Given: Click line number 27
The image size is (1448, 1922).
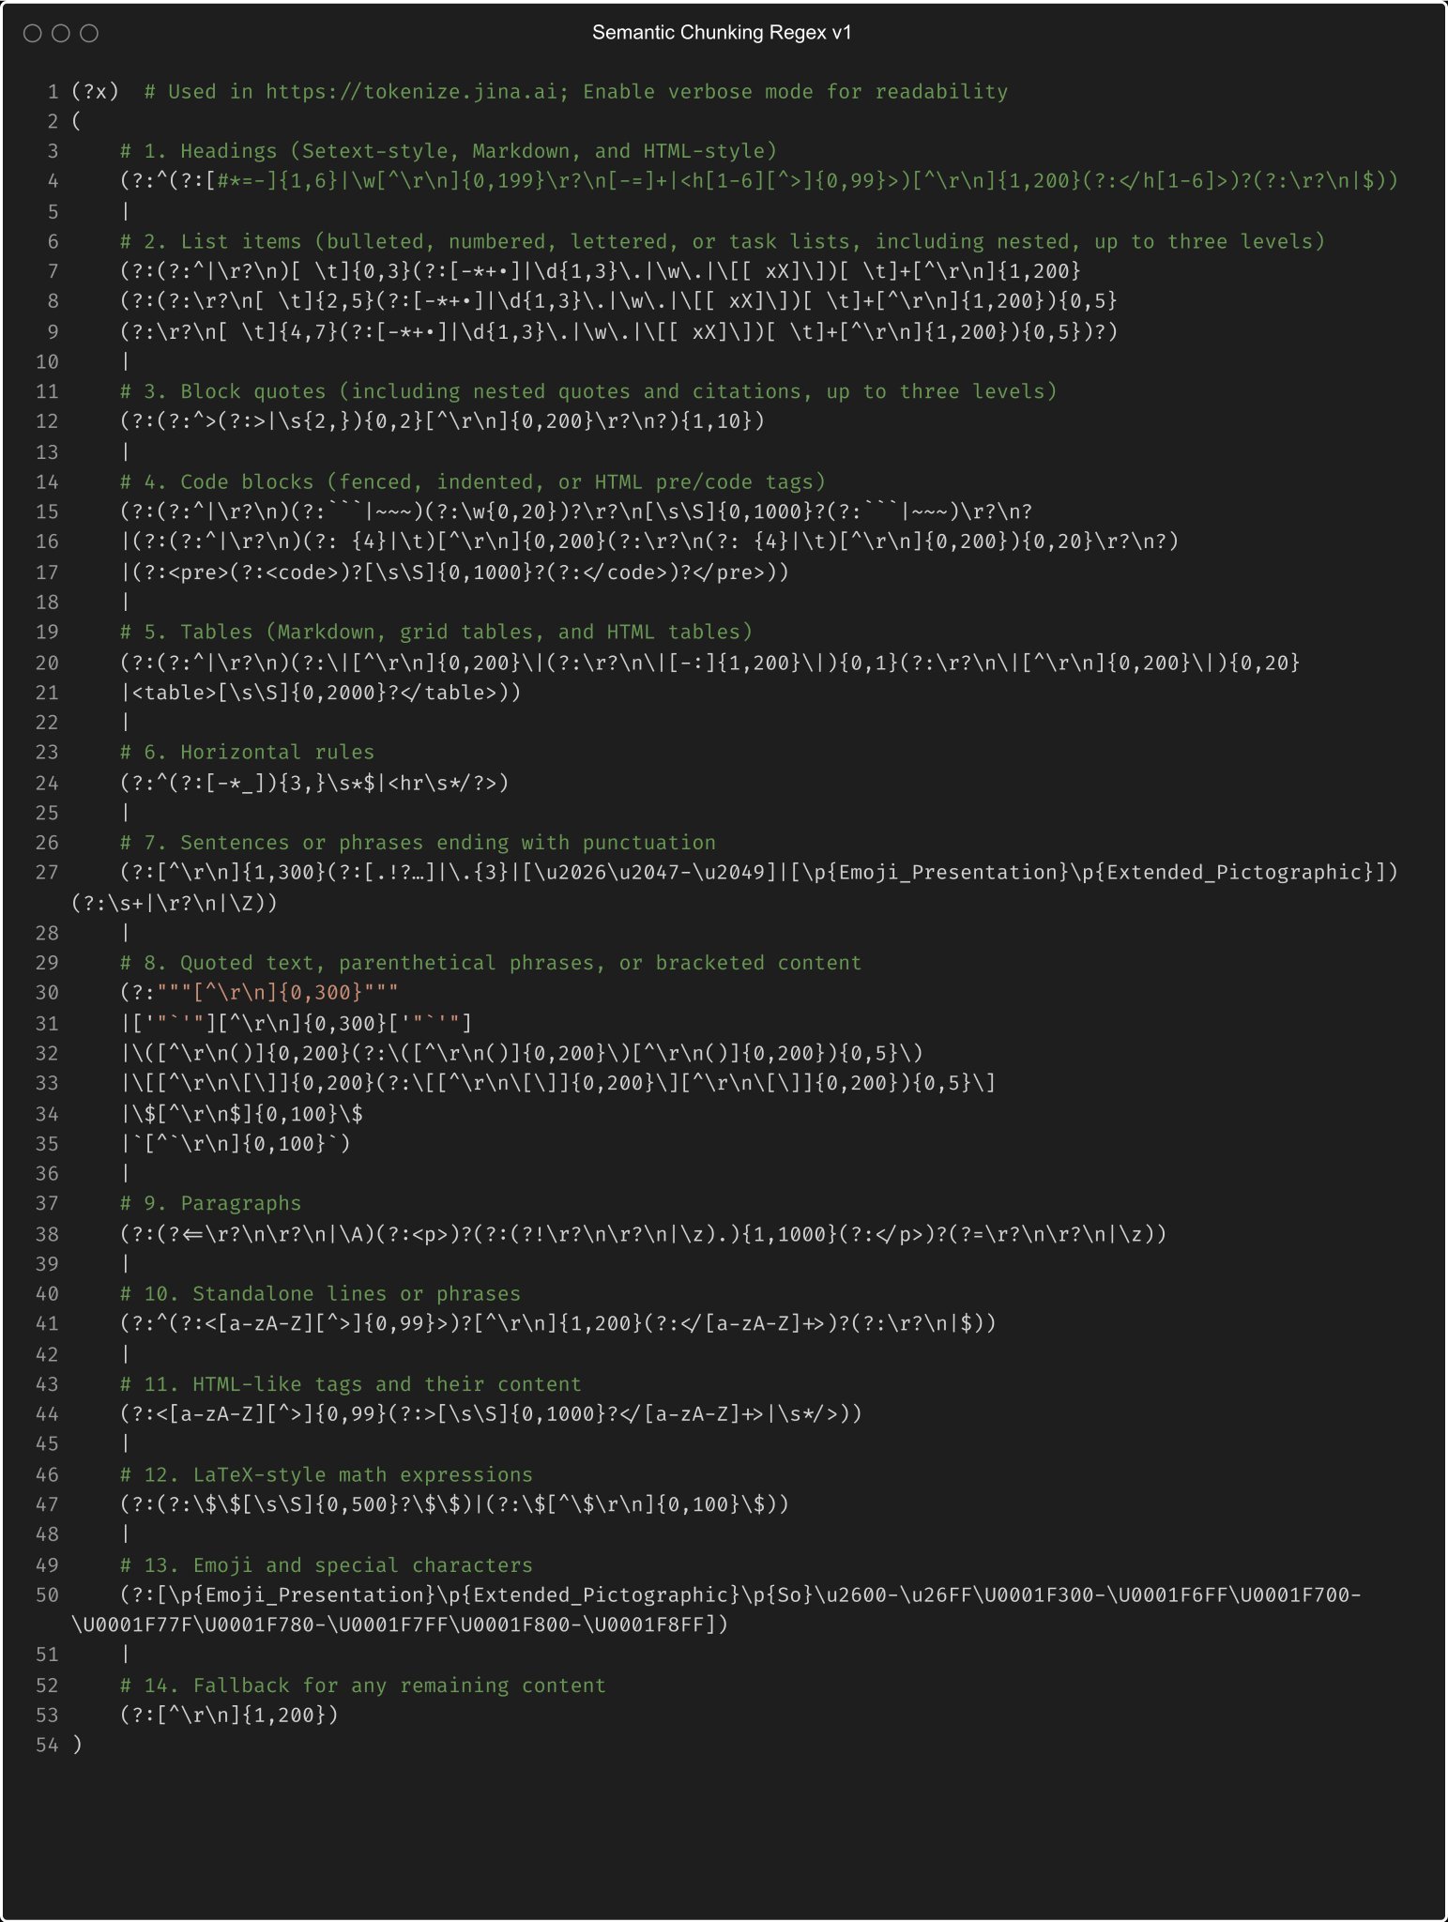Looking at the screenshot, I should coord(50,873).
